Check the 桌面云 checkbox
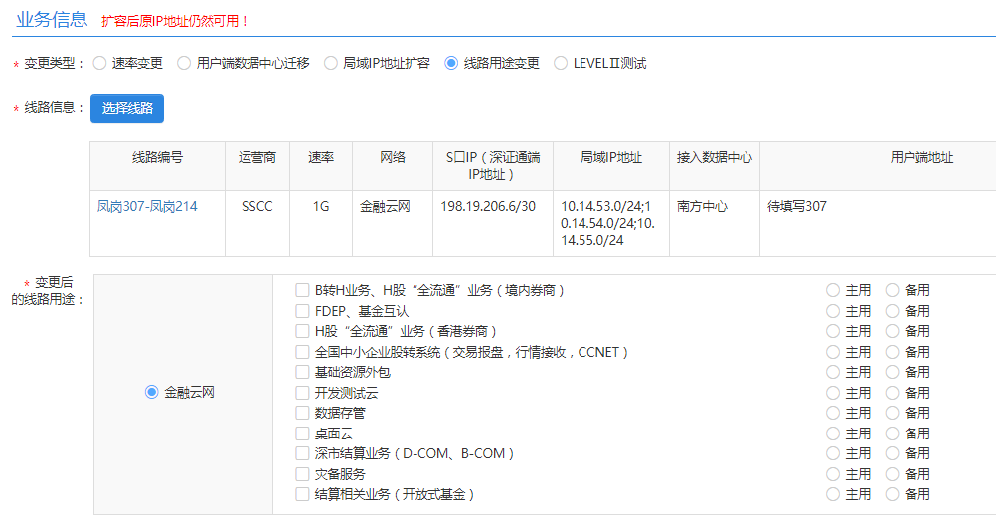 point(302,433)
